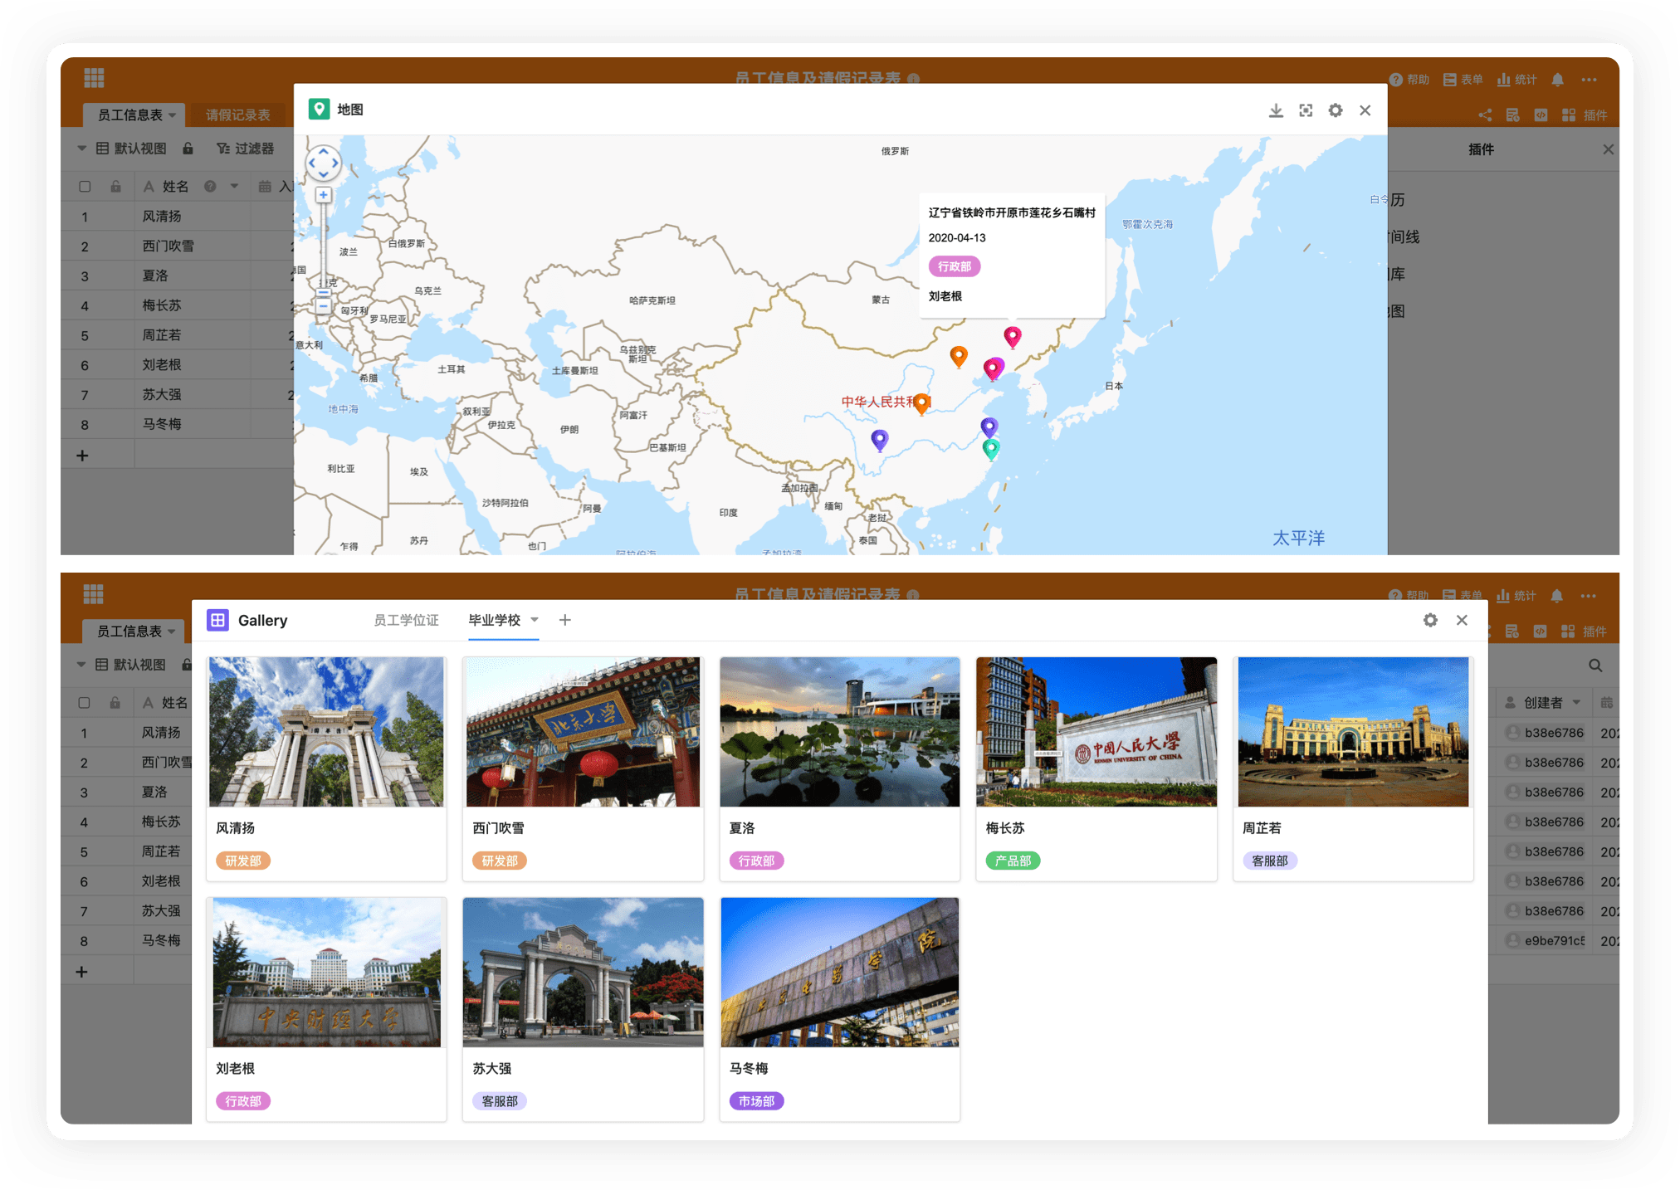This screenshot has height=1190, width=1680.
Task: Download the map image
Action: 1276,110
